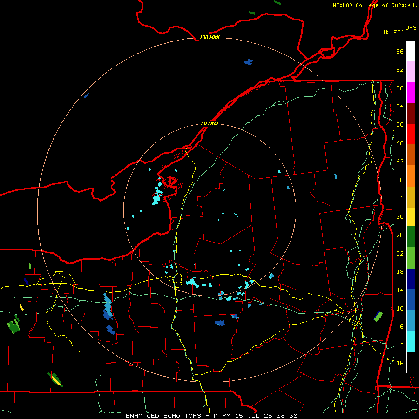This screenshot has width=419, height=419.
Task: Click legend value "26"
Action: pos(400,235)
